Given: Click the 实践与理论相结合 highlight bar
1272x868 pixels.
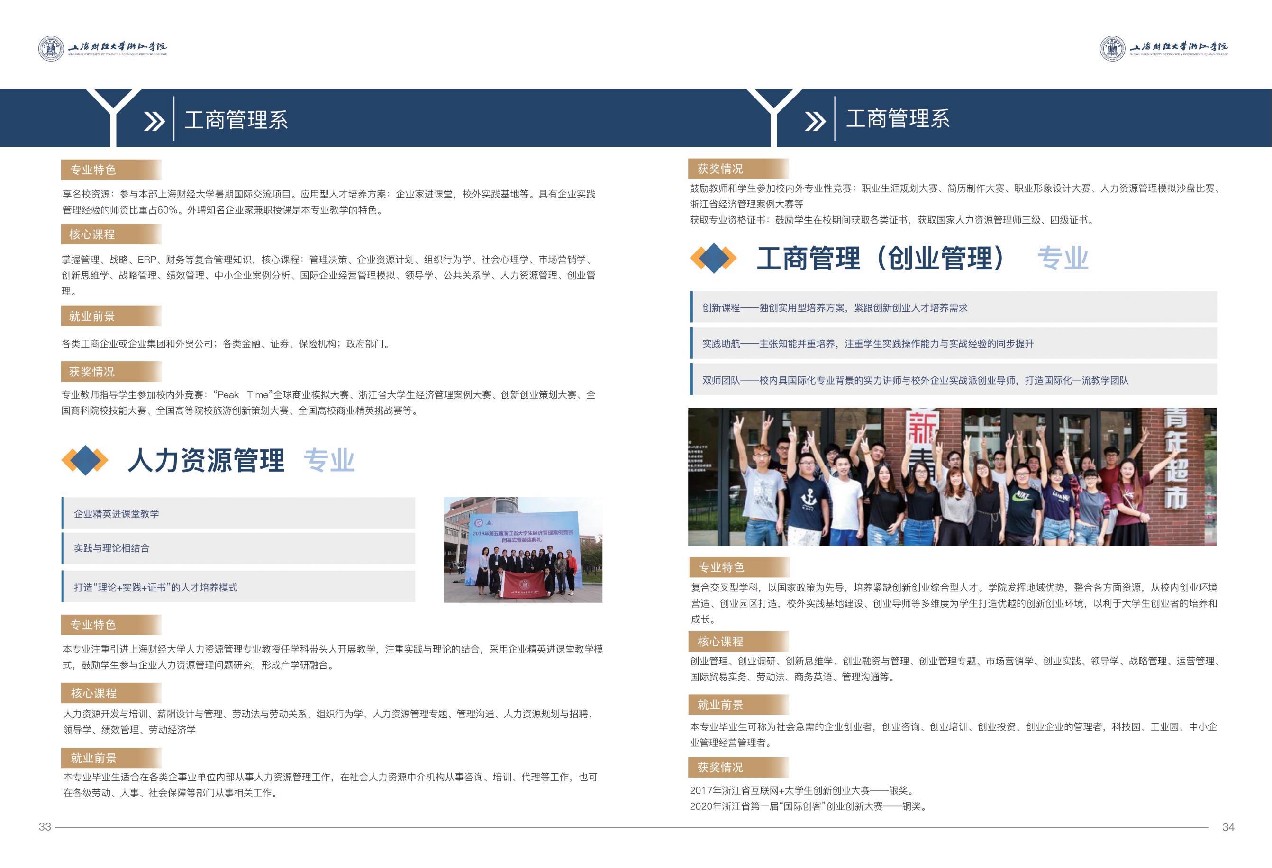Looking at the screenshot, I should 239,548.
